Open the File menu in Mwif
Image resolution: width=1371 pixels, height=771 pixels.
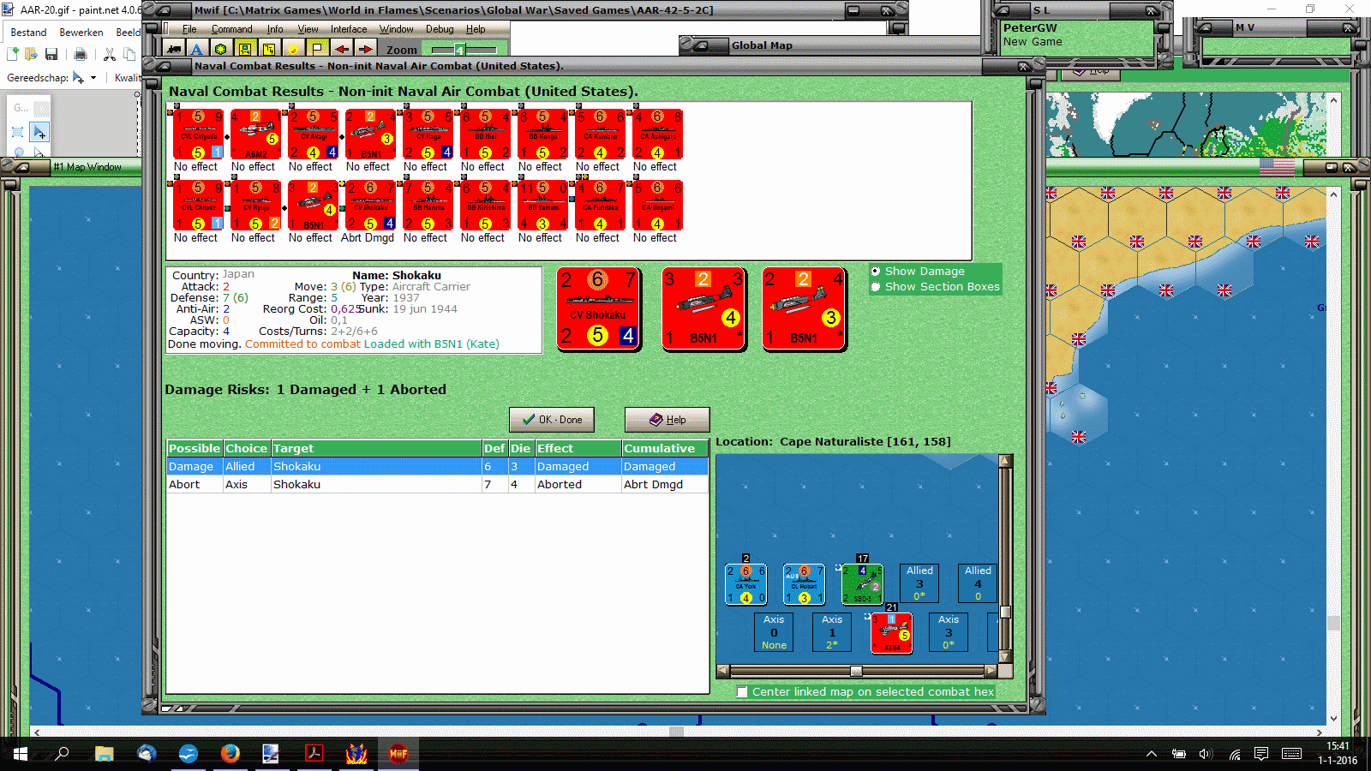pyautogui.click(x=189, y=29)
